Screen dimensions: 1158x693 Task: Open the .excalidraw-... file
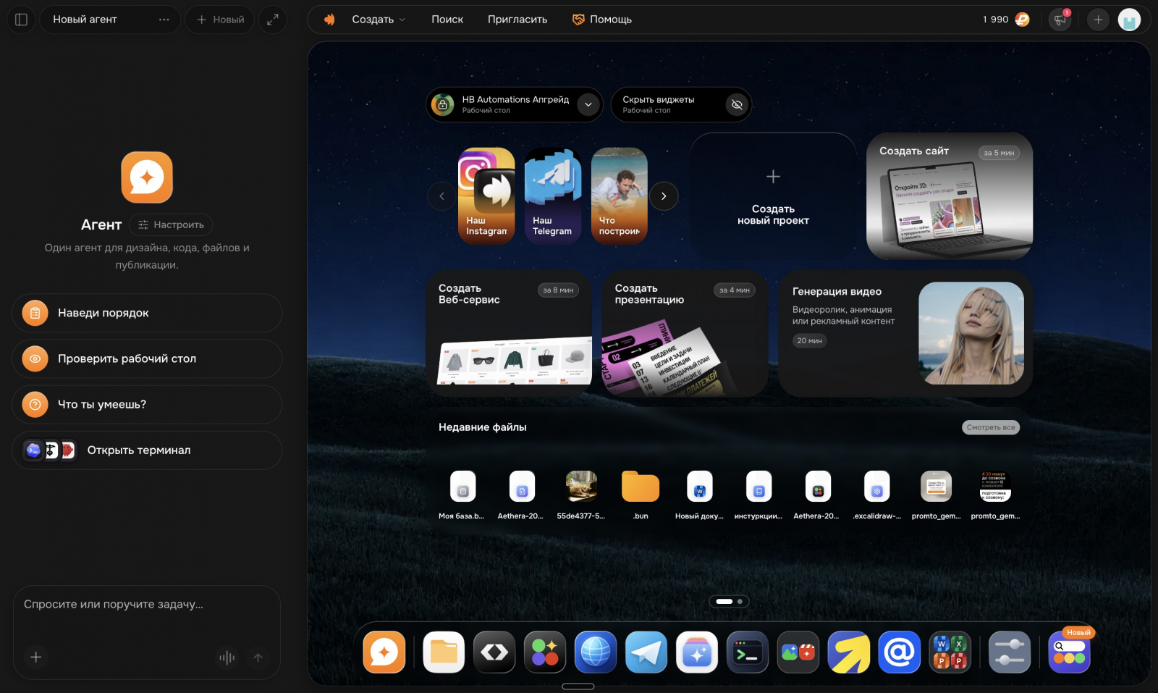pos(877,495)
